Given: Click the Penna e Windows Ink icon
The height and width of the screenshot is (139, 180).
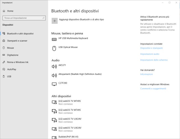Looking at the screenshot, I should (x=4, y=62).
